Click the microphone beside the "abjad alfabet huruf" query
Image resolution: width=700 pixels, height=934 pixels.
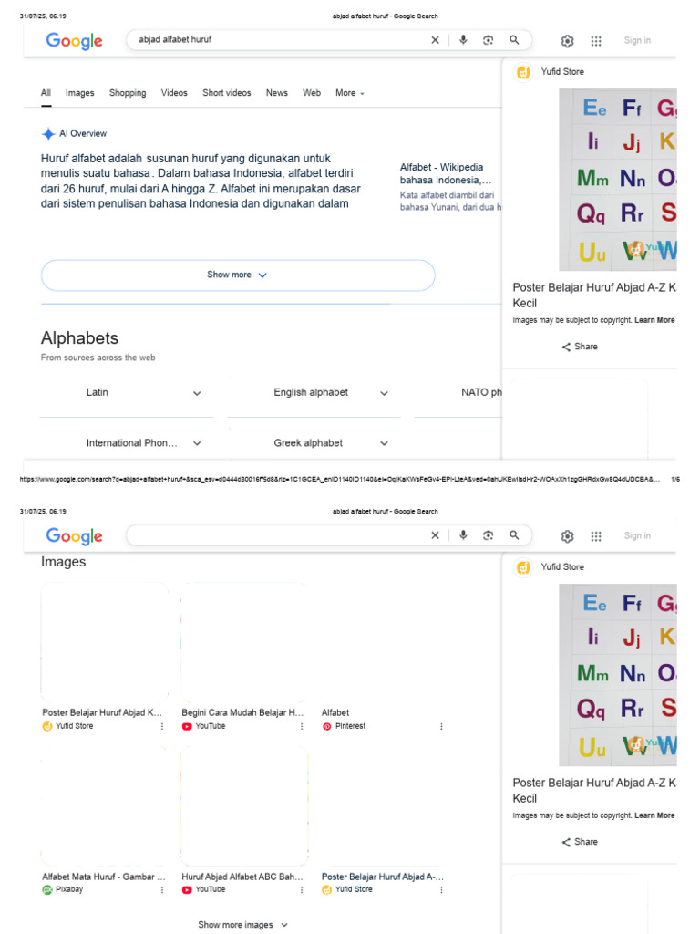[463, 40]
